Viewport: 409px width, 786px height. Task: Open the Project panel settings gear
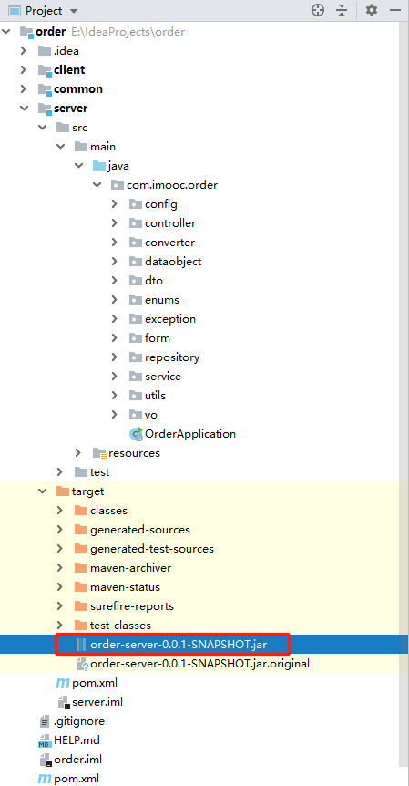pos(371,10)
